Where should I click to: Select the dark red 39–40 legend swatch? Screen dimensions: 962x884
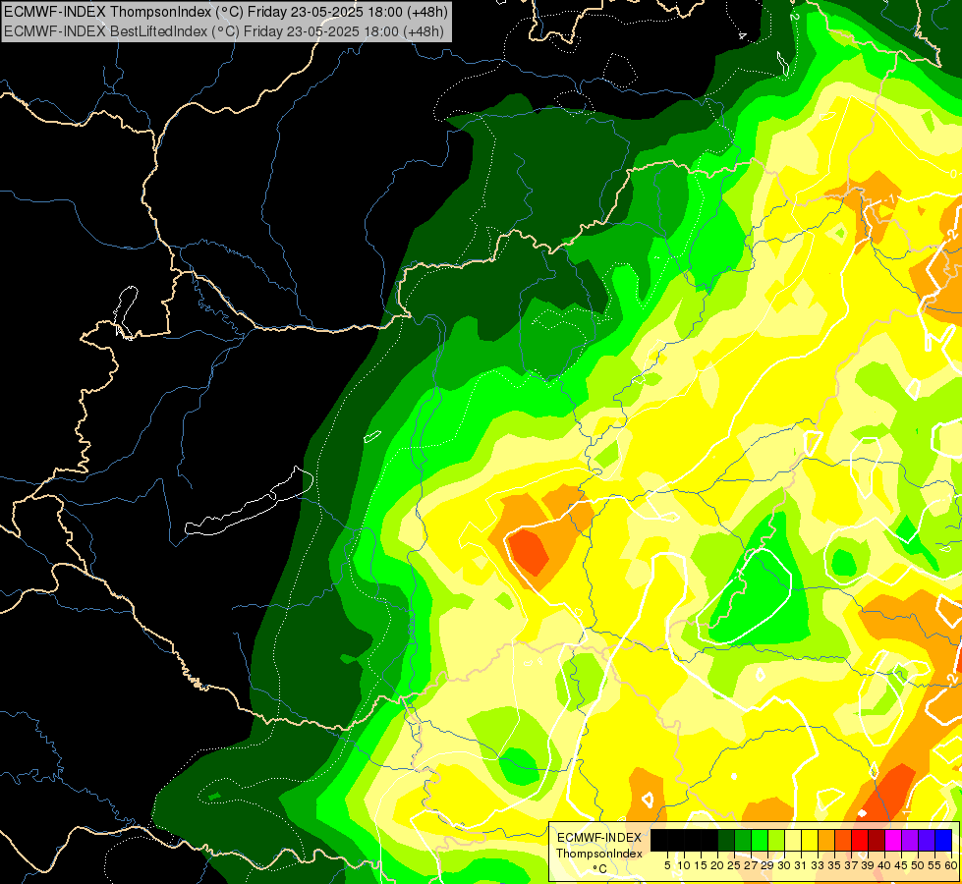(x=877, y=840)
